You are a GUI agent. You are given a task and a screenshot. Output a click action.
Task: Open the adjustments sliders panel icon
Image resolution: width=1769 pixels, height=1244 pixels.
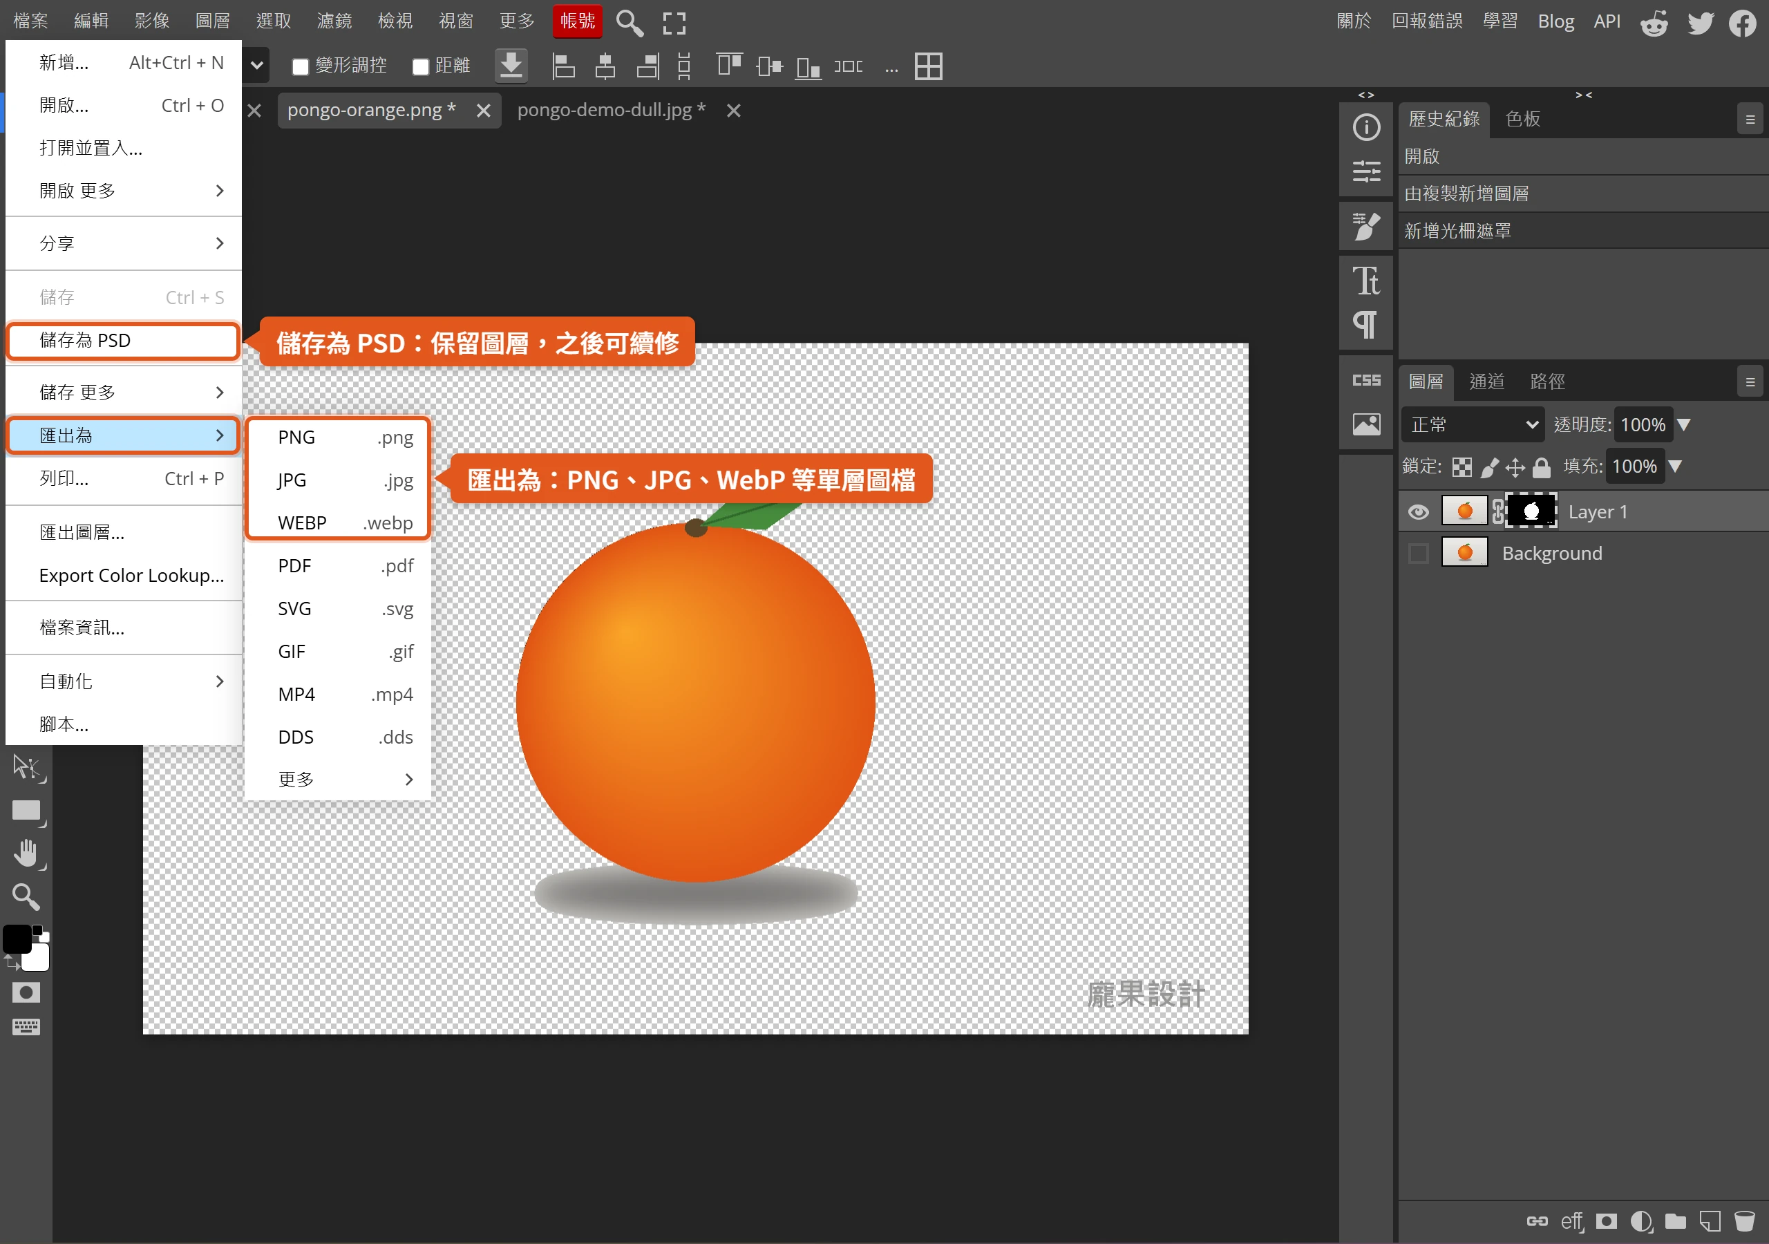pos(1366,171)
